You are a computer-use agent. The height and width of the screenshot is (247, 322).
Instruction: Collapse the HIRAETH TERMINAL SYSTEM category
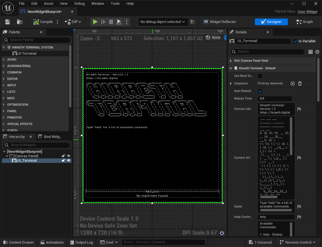point(3,47)
